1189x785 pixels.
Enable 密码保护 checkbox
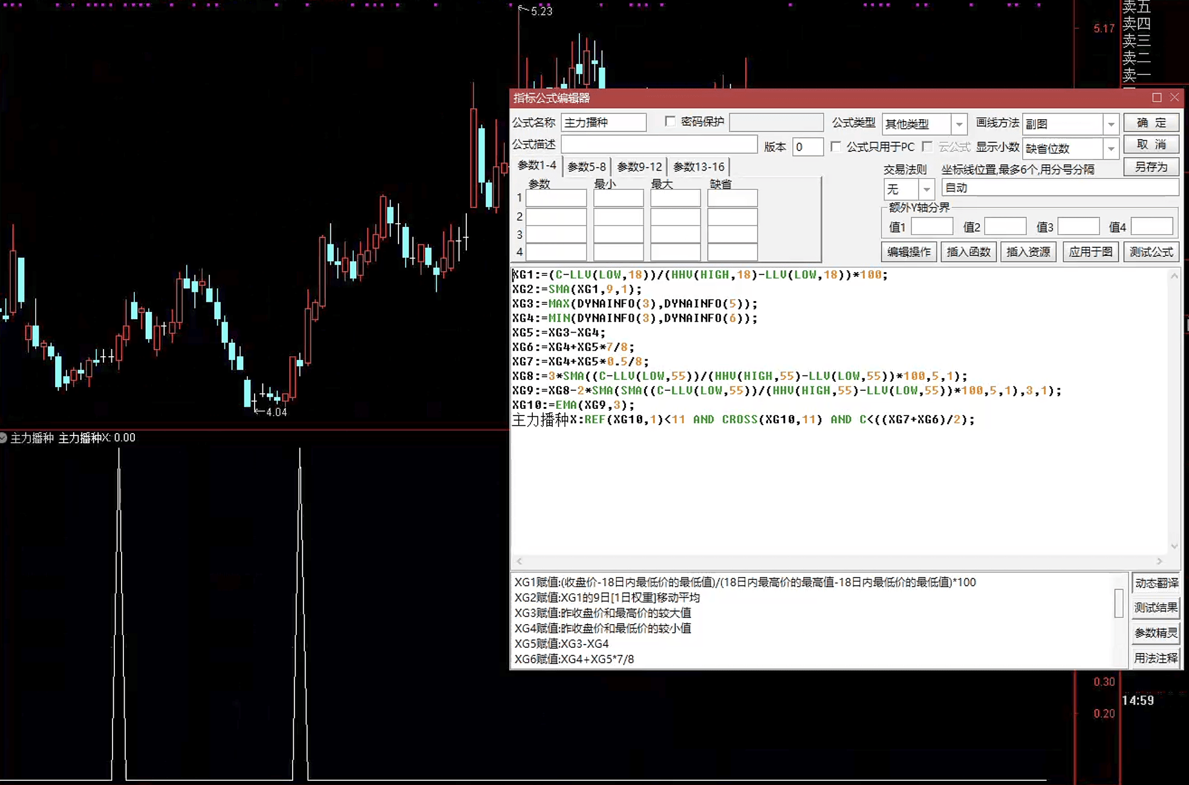[670, 122]
